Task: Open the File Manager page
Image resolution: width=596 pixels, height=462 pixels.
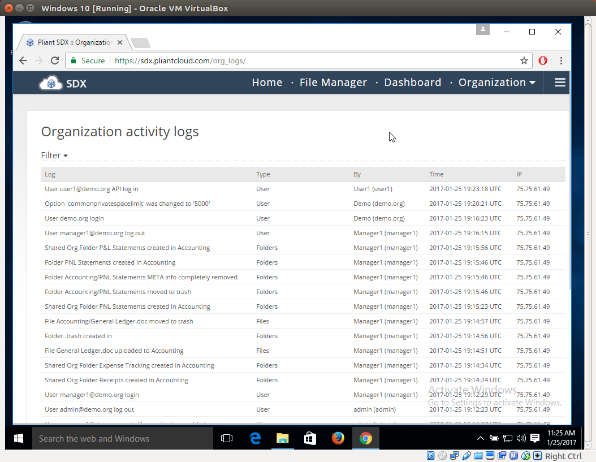Action: 334,83
